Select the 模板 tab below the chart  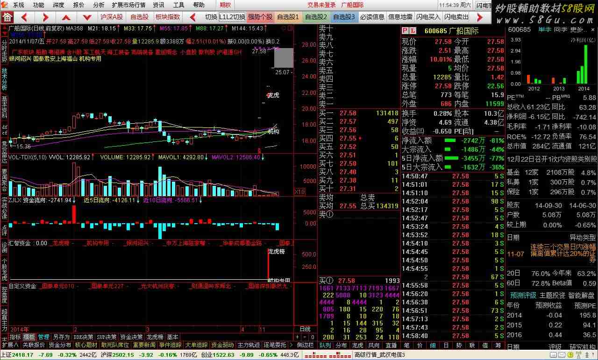29,337
